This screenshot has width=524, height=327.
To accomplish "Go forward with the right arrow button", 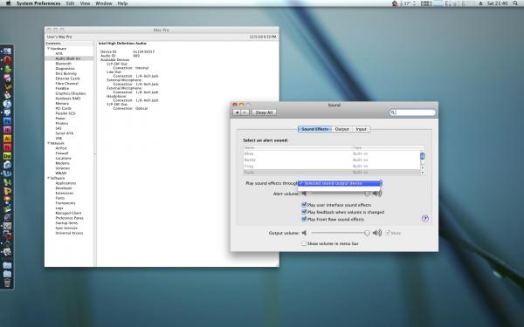I will click(245, 112).
